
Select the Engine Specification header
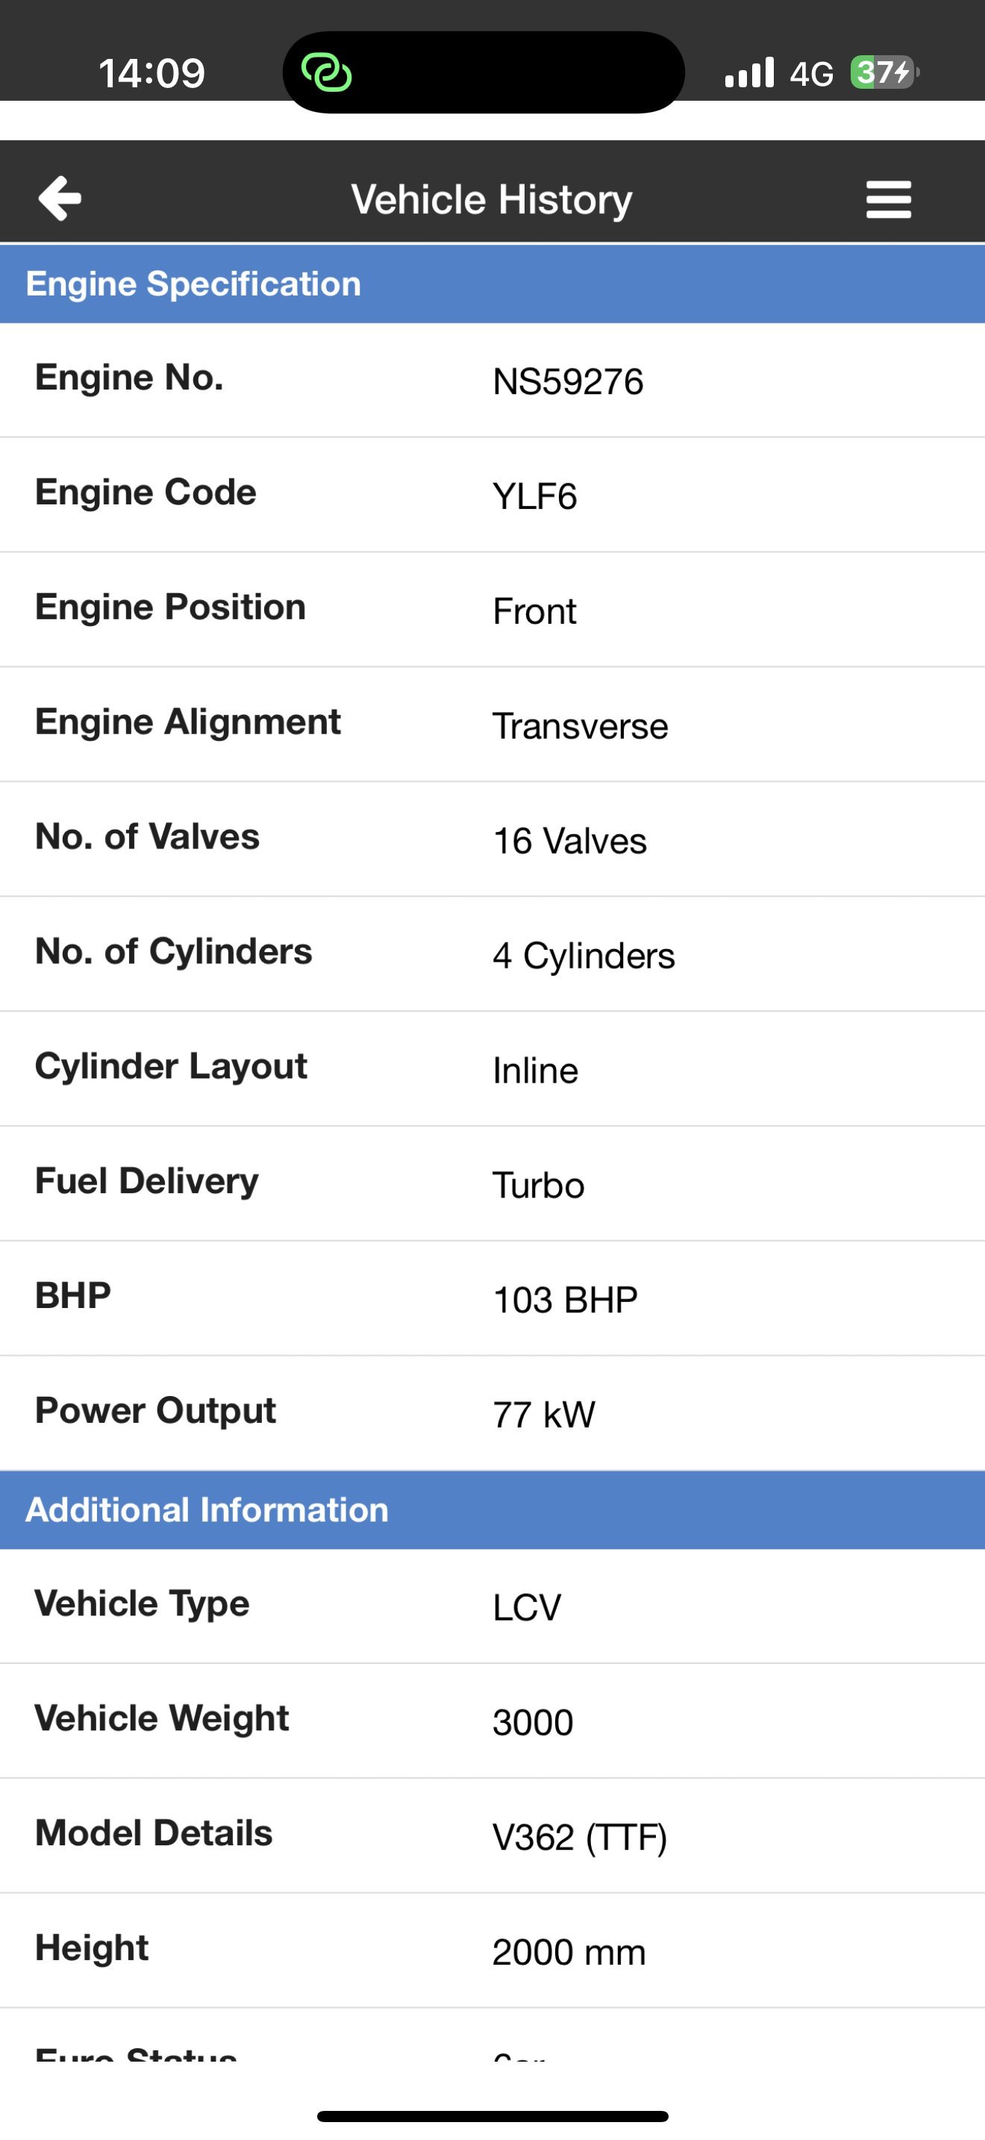pos(492,284)
